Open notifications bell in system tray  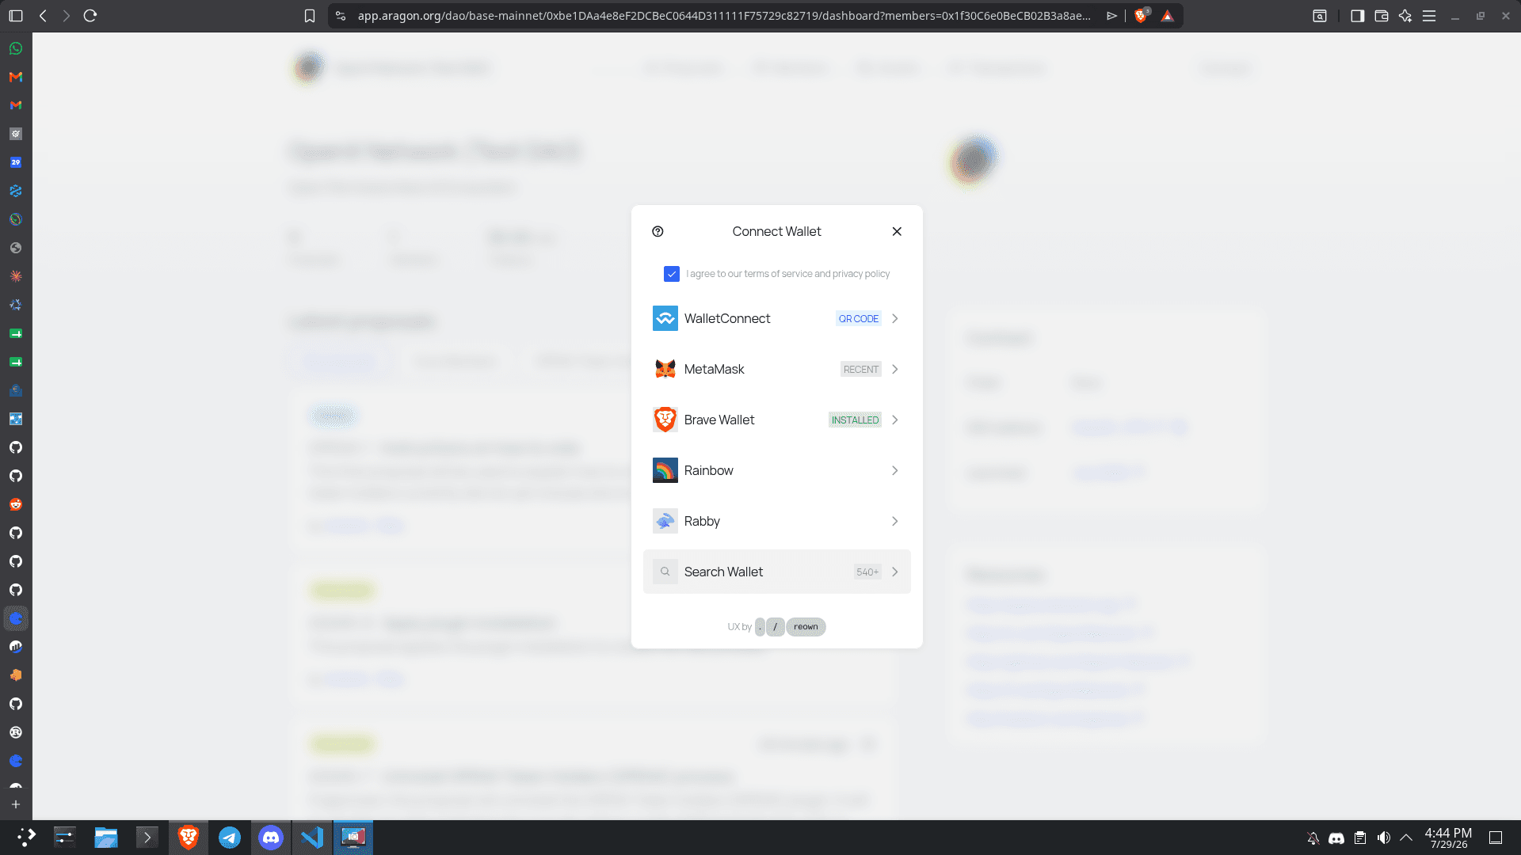[x=1313, y=838]
